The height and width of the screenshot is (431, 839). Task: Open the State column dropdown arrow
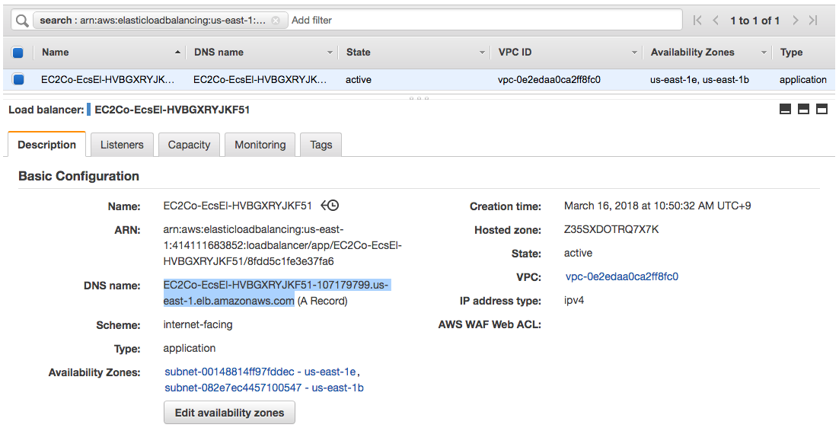pos(482,53)
